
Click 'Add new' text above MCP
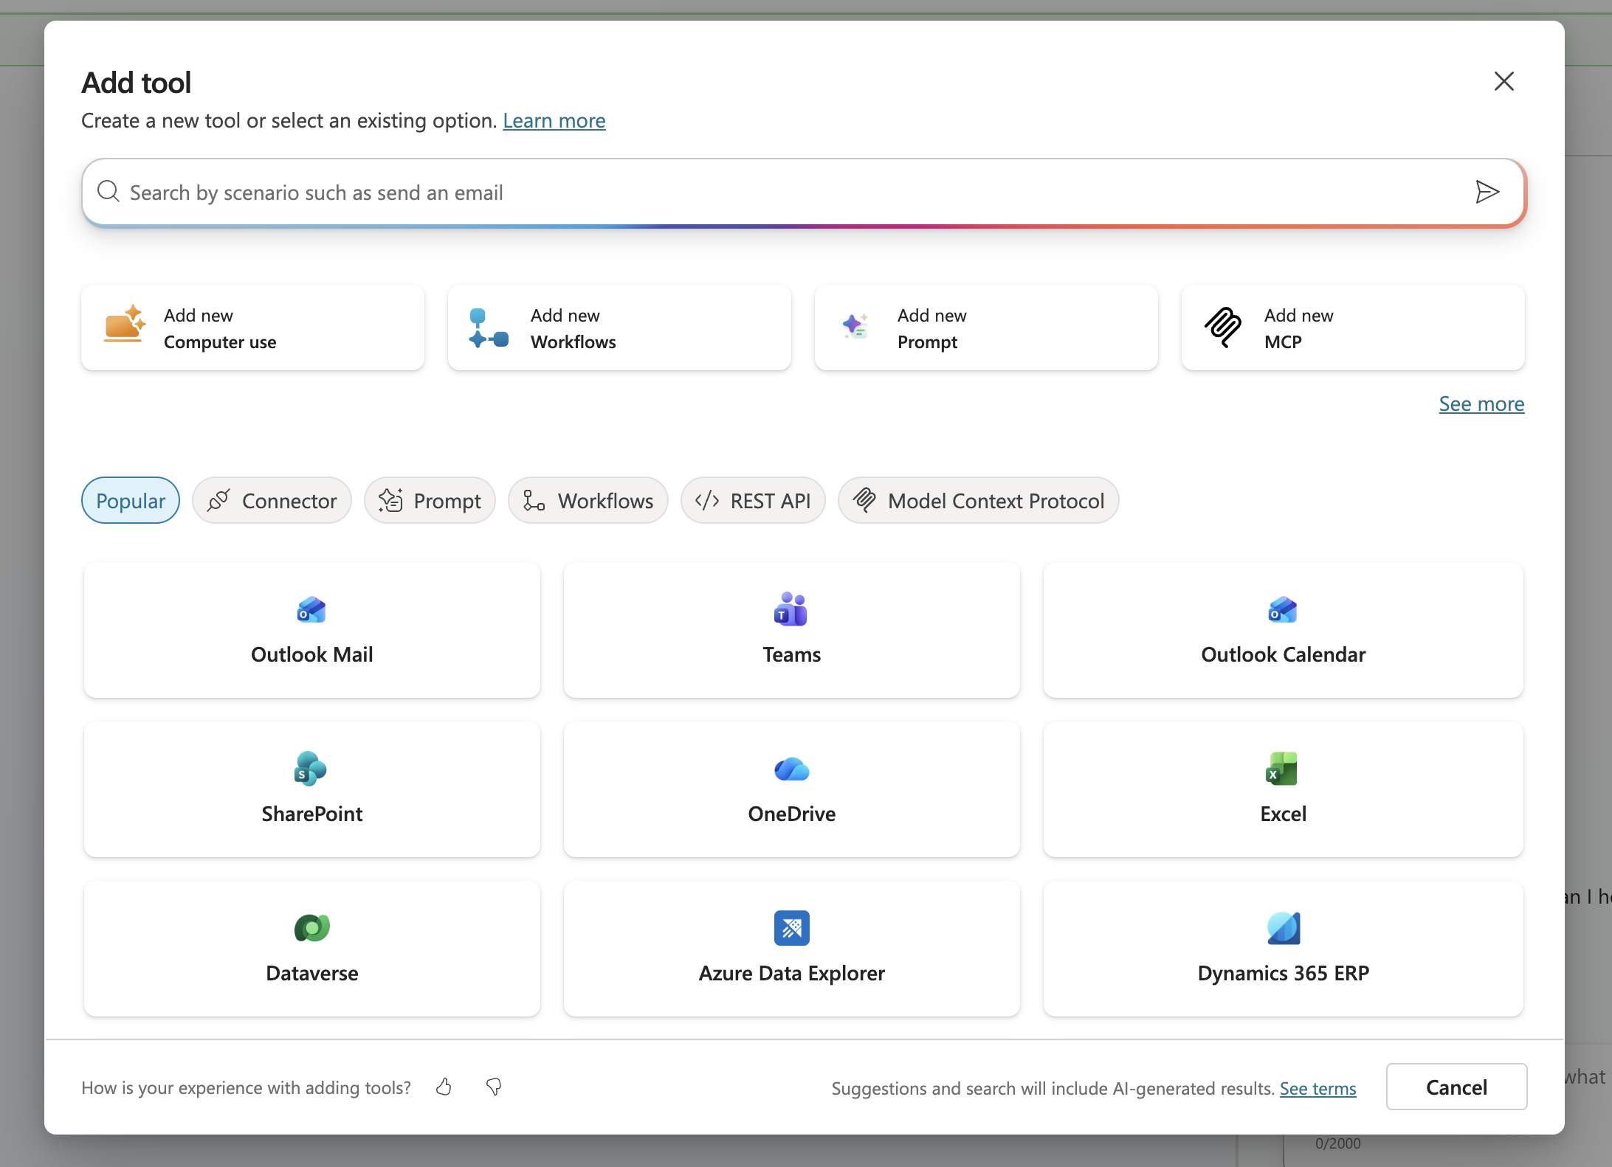click(x=1298, y=315)
